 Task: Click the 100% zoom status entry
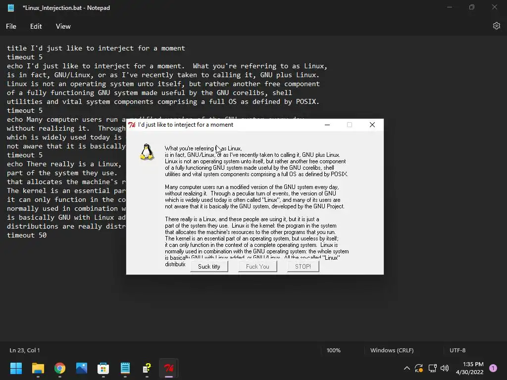point(333,350)
